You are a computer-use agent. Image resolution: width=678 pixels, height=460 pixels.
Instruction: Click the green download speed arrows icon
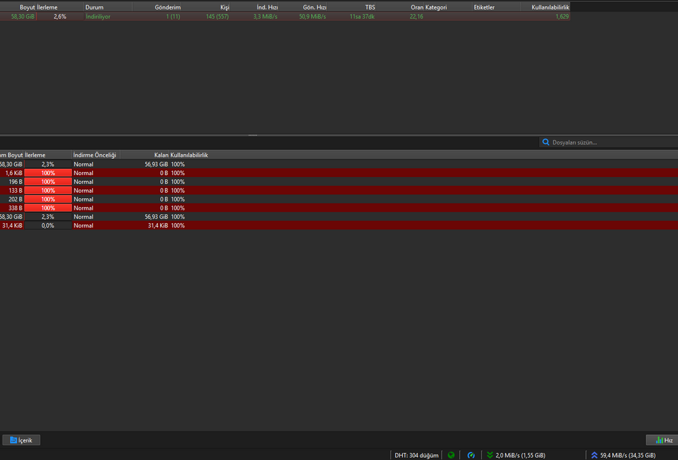[x=490, y=455]
